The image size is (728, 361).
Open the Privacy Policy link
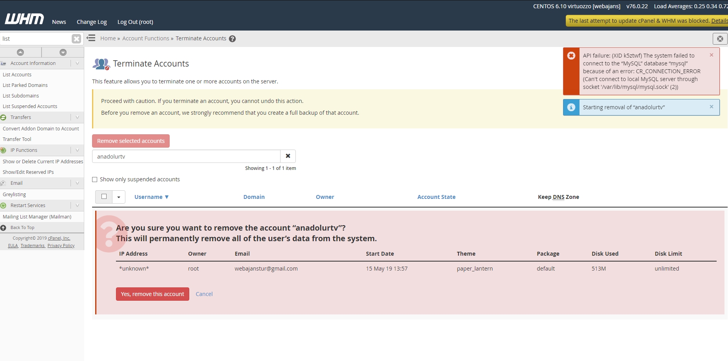pos(61,246)
